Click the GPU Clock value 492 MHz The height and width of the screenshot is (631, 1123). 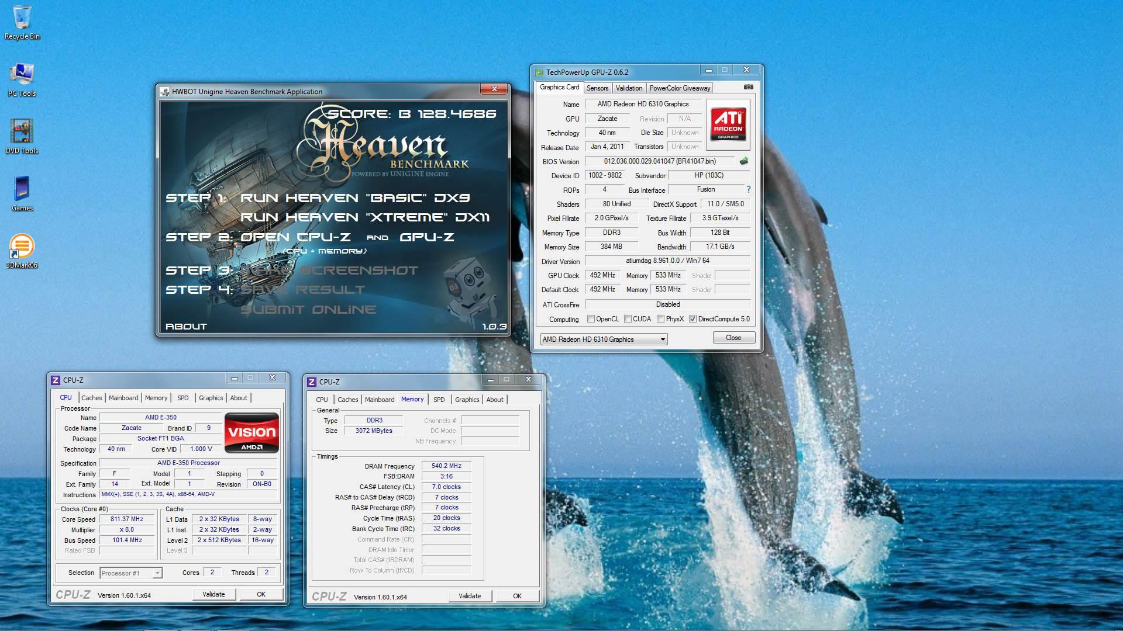tap(602, 275)
